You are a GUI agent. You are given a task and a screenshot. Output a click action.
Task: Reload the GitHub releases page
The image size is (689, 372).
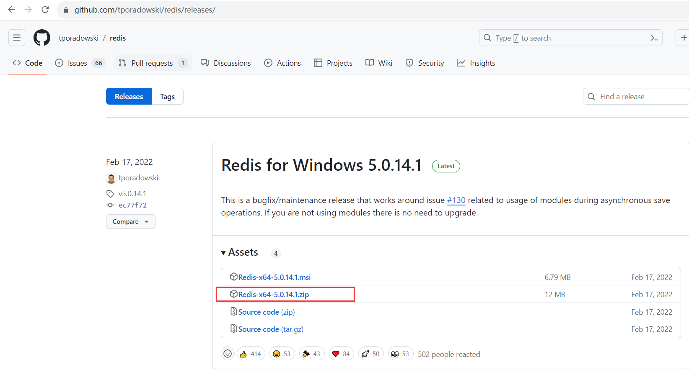(45, 10)
